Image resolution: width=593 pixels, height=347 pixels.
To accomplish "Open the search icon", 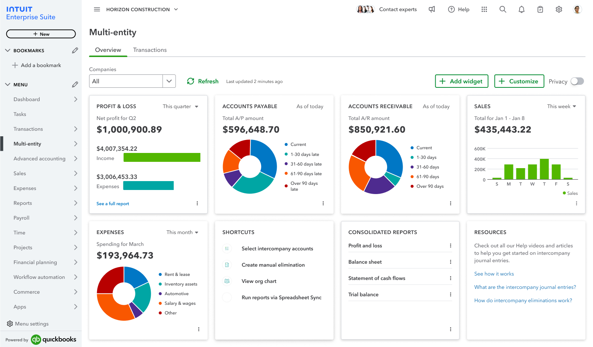I will 503,9.
